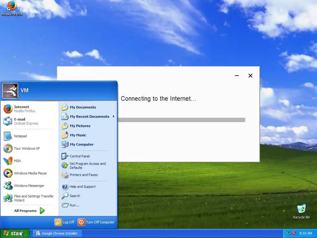317x238 pixels.
Task: Open Help and Support icon
Action: coord(65,187)
